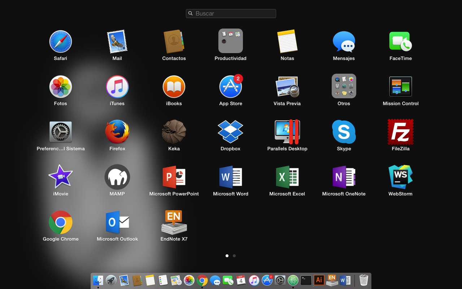
Task: Launch Microsoft PowerPoint
Action: (174, 177)
